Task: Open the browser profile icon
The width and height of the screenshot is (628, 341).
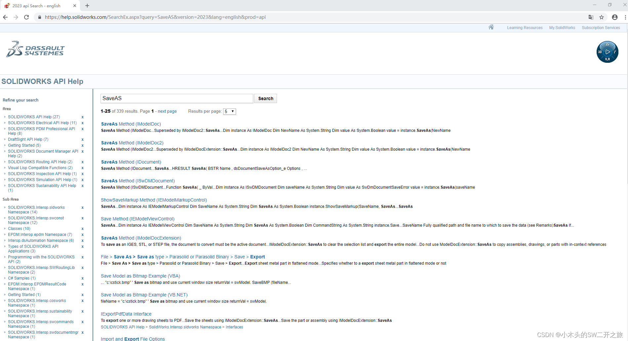Action: pyautogui.click(x=615, y=17)
